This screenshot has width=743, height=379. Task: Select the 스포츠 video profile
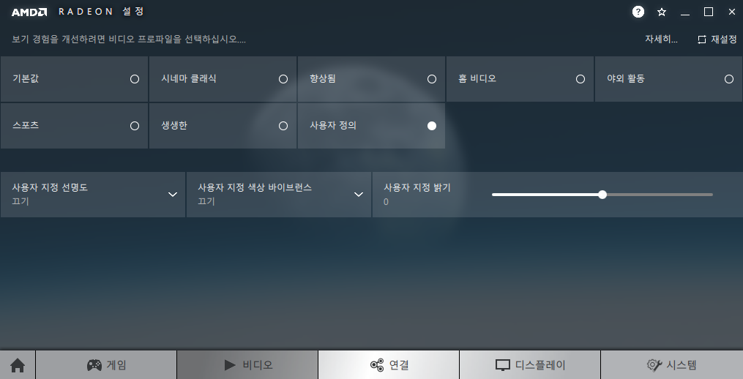(75, 126)
